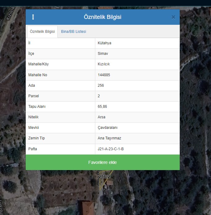The width and height of the screenshot is (211, 215).
Task: Click the Simav value in İlçe row
Action: (x=103, y=54)
